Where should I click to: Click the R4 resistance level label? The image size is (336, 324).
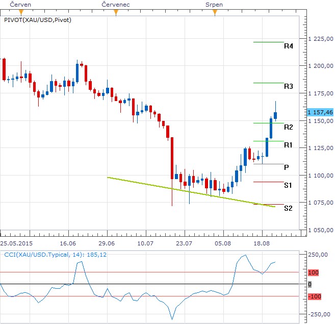289,46
